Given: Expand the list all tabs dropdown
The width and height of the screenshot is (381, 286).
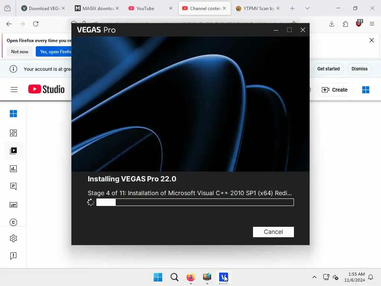Looking at the screenshot, I should (307, 9).
